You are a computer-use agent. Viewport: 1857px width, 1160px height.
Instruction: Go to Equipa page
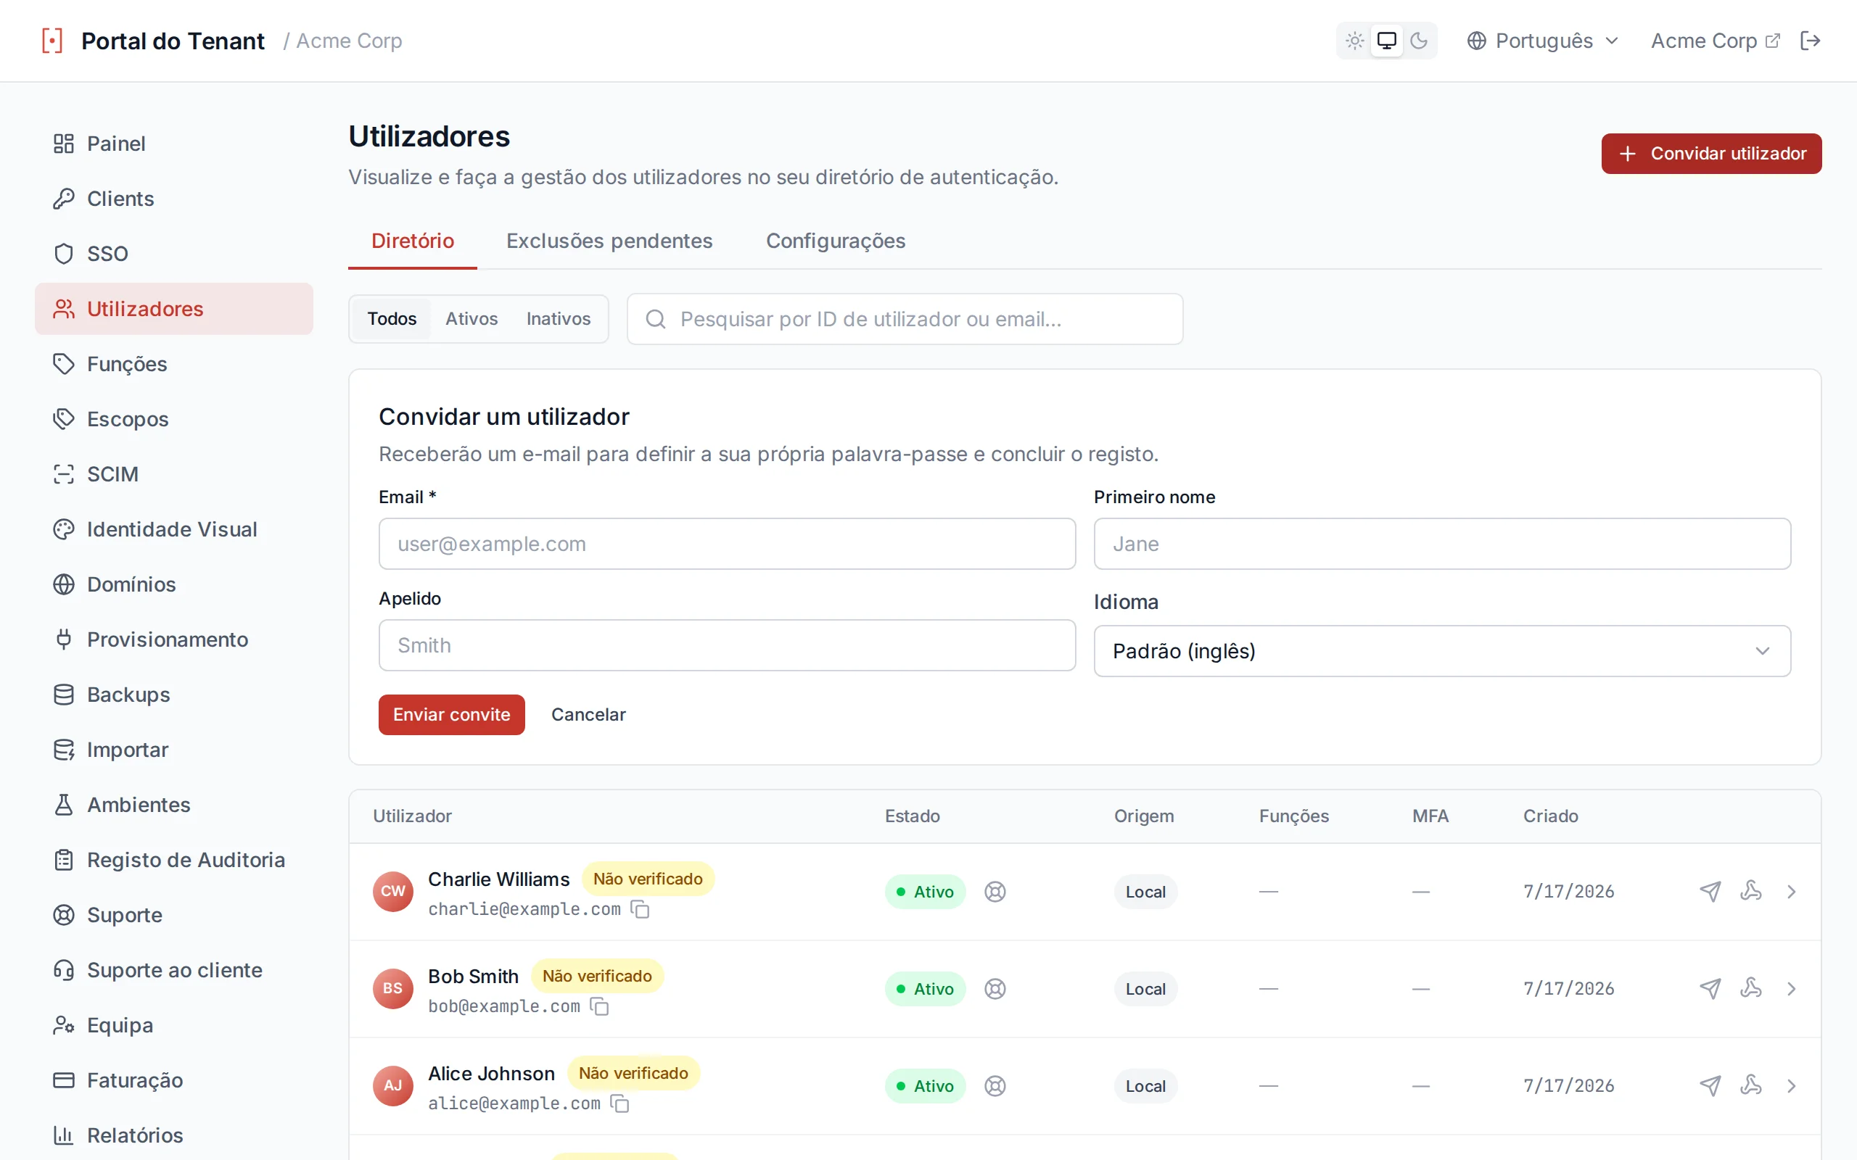(x=174, y=1025)
